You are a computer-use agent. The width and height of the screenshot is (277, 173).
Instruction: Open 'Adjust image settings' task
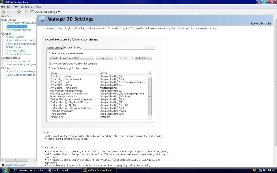[x=21, y=23]
